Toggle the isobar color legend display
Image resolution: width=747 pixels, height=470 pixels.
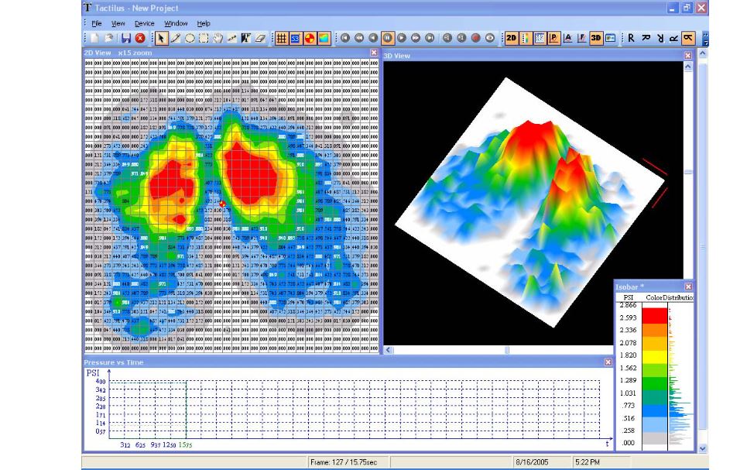[524, 36]
